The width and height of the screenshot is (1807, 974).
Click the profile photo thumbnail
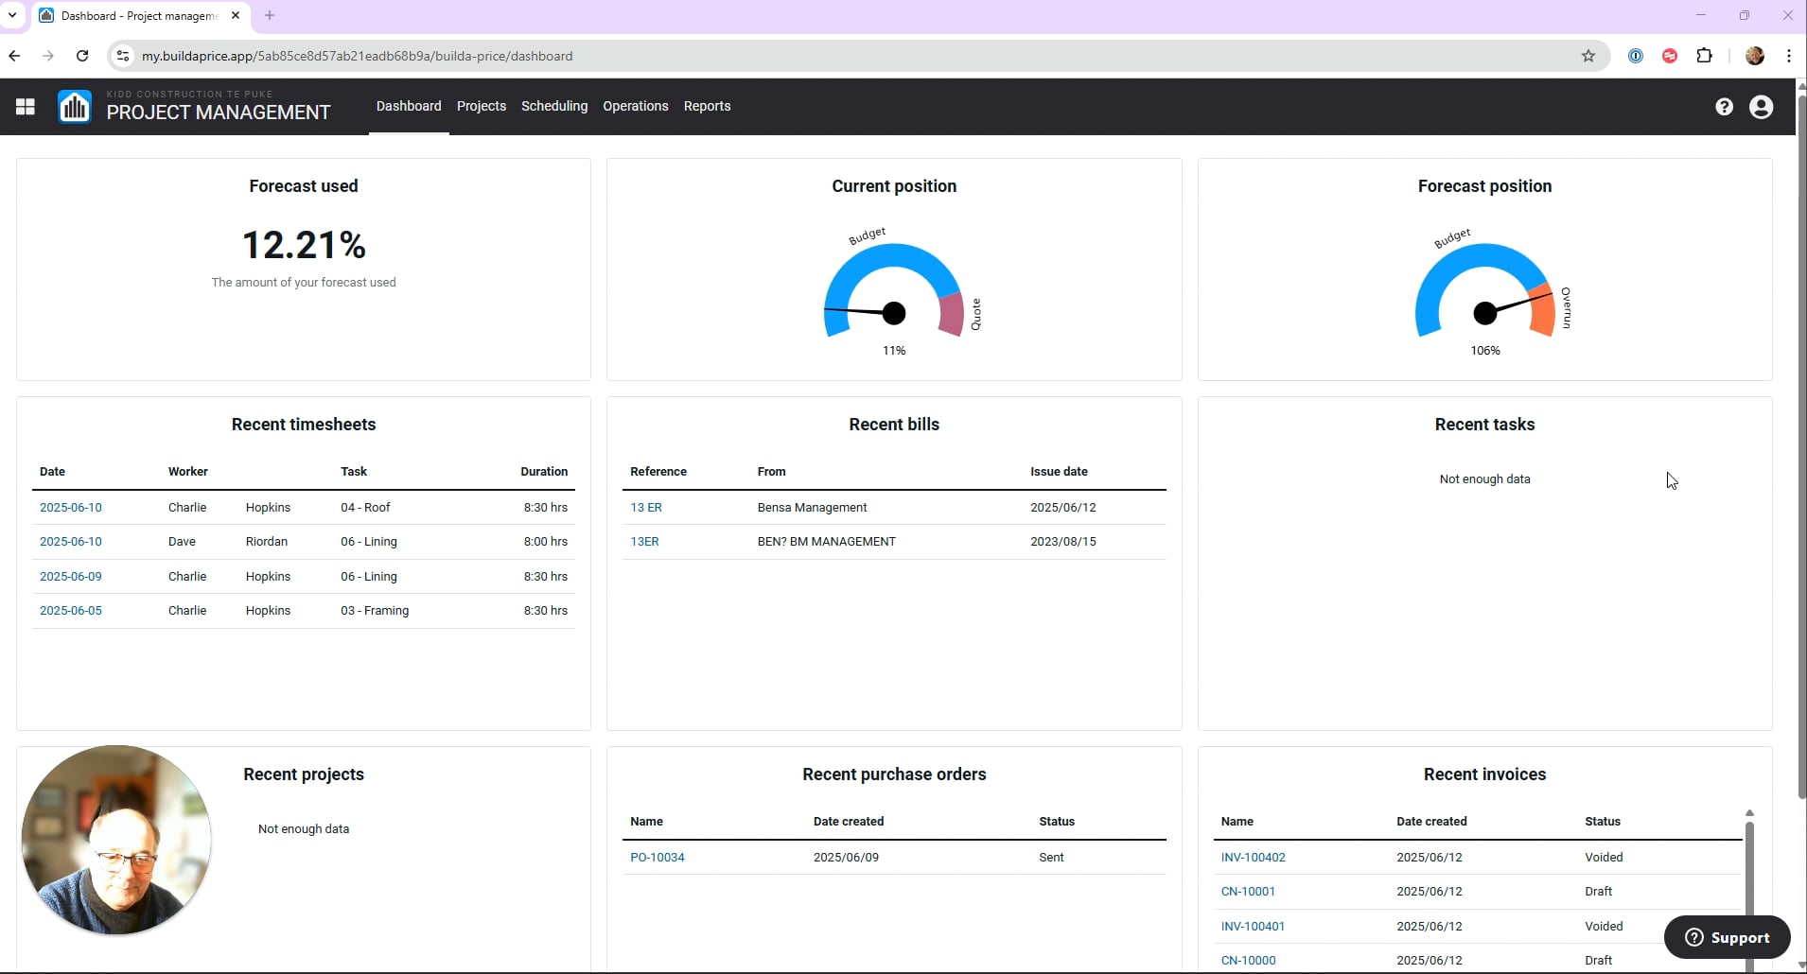click(x=116, y=840)
